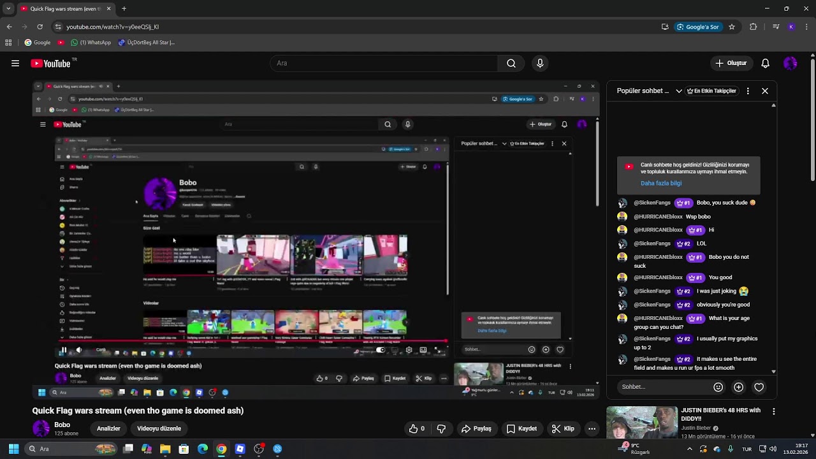
Task: Open a new browser tab
Action: 124,9
